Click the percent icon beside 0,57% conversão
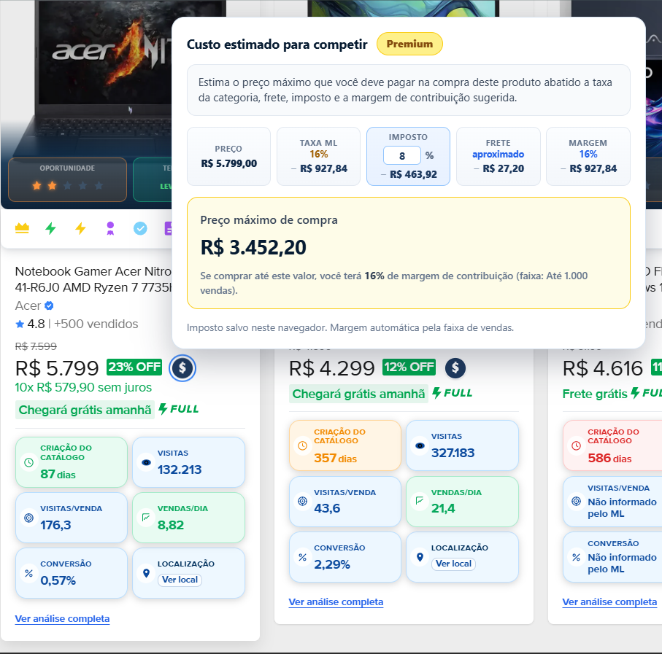This screenshot has height=654, width=662. [28, 573]
